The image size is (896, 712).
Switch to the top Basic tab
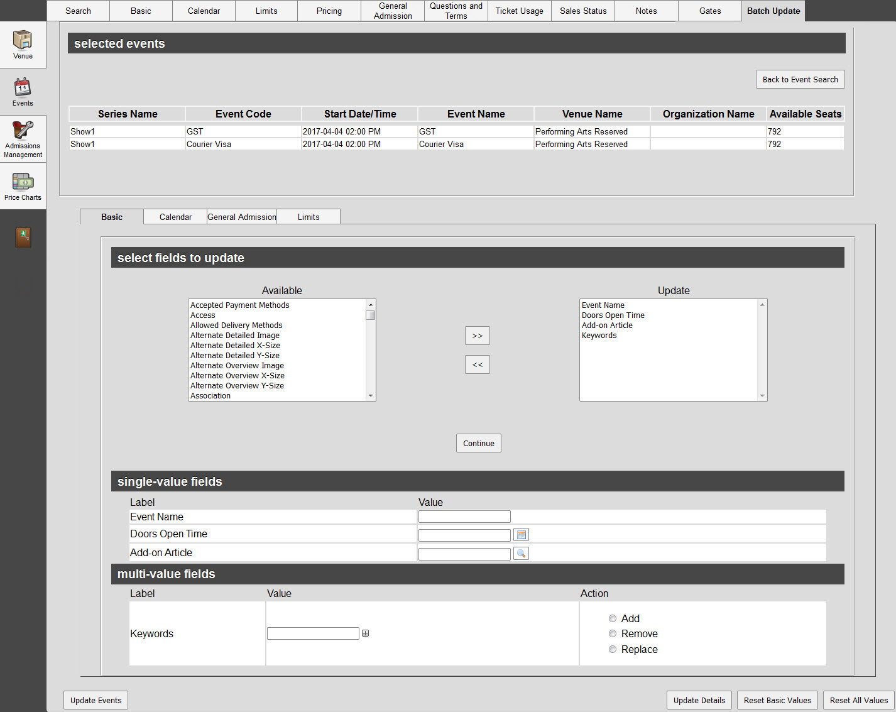point(141,11)
